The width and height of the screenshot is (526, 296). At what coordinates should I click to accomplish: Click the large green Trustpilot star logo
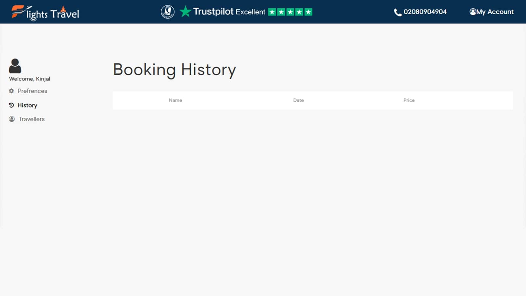(185, 12)
